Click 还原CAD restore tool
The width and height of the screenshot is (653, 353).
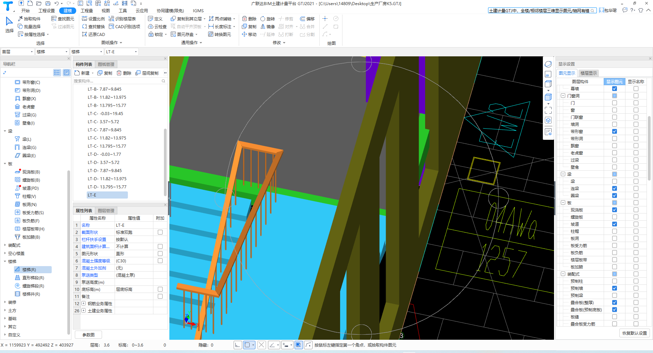[94, 34]
